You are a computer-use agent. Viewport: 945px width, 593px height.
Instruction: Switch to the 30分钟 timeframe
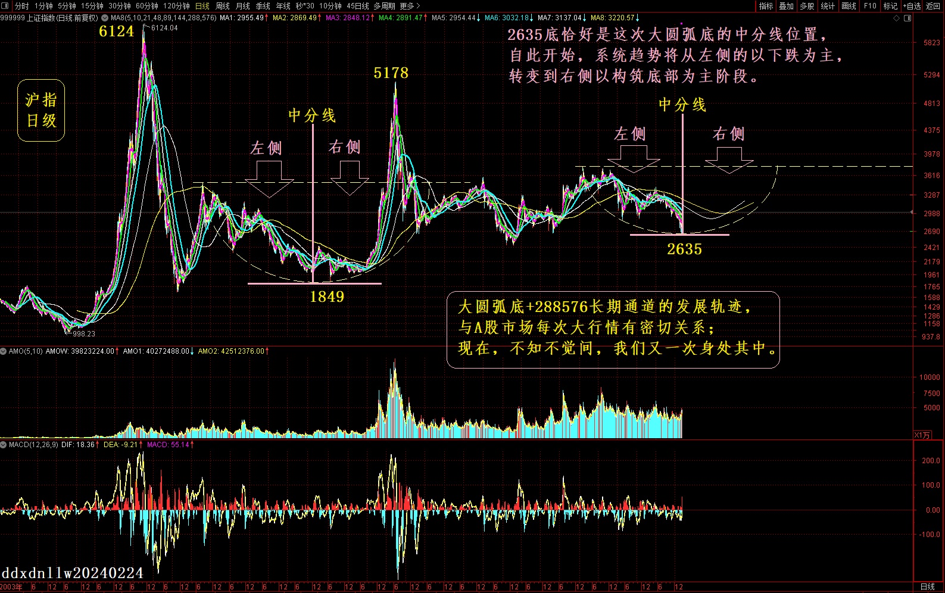coord(120,6)
